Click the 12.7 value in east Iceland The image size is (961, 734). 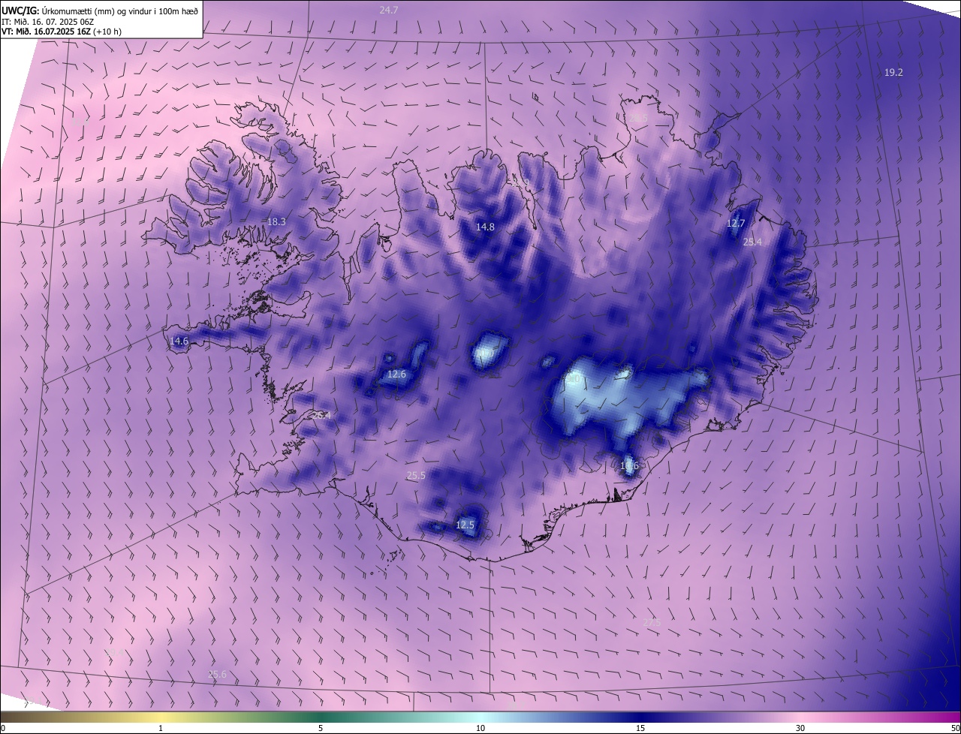pos(736,224)
